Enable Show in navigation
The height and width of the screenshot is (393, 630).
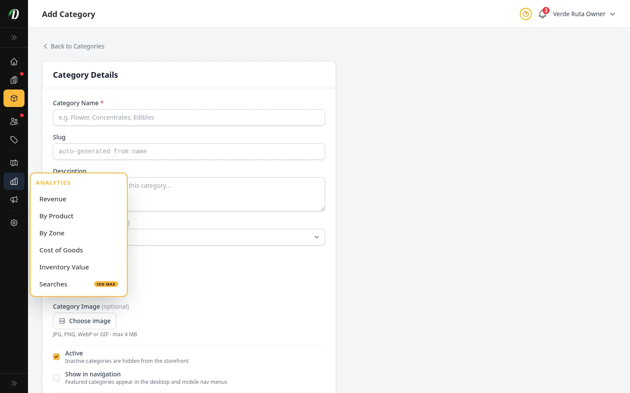click(x=56, y=378)
